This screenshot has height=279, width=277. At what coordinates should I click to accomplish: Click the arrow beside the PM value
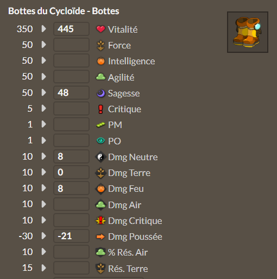coord(43,124)
